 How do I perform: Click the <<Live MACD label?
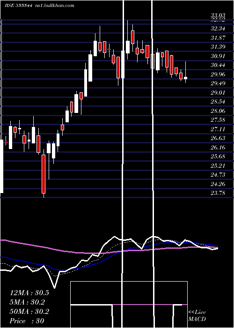(x=197, y=316)
